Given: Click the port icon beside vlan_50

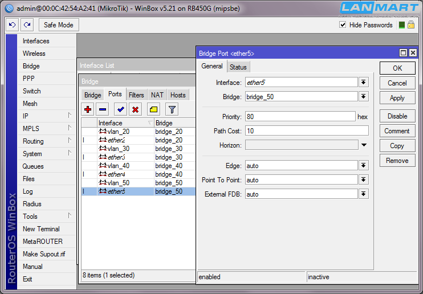Looking at the screenshot, I should 103,182.
